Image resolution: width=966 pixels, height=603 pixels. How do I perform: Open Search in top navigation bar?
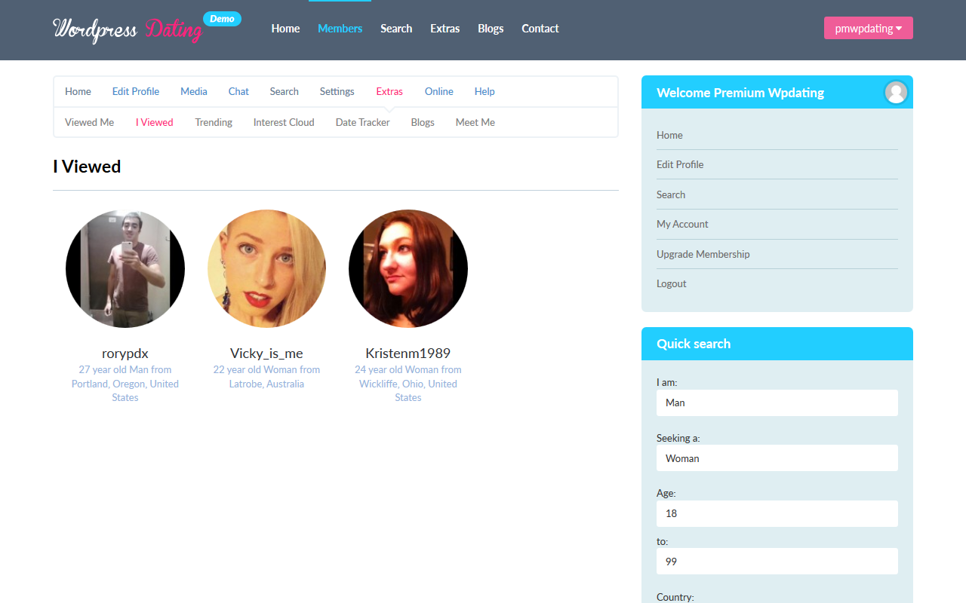tap(396, 29)
